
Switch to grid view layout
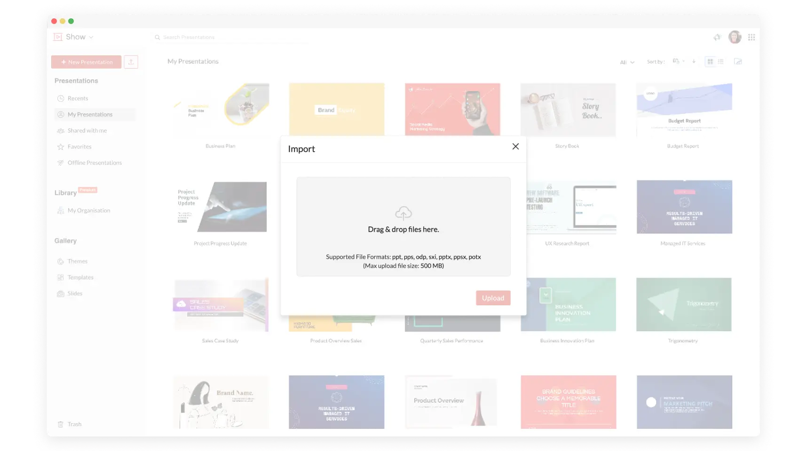point(711,62)
